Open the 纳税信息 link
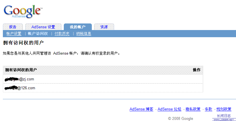The width and height of the screenshot is (236, 121). click(84, 33)
